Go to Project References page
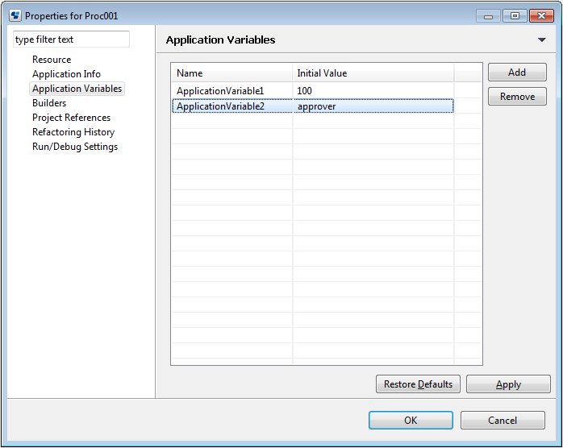This screenshot has width=563, height=448. pyautogui.click(x=71, y=118)
